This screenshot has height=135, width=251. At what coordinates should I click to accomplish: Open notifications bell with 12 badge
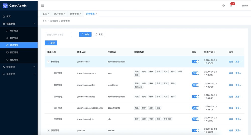tap(231, 6)
